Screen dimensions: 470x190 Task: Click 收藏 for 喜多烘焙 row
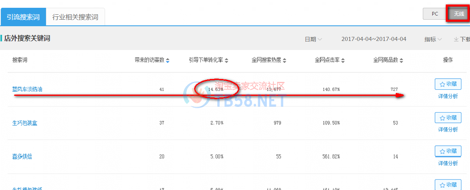(x=448, y=151)
